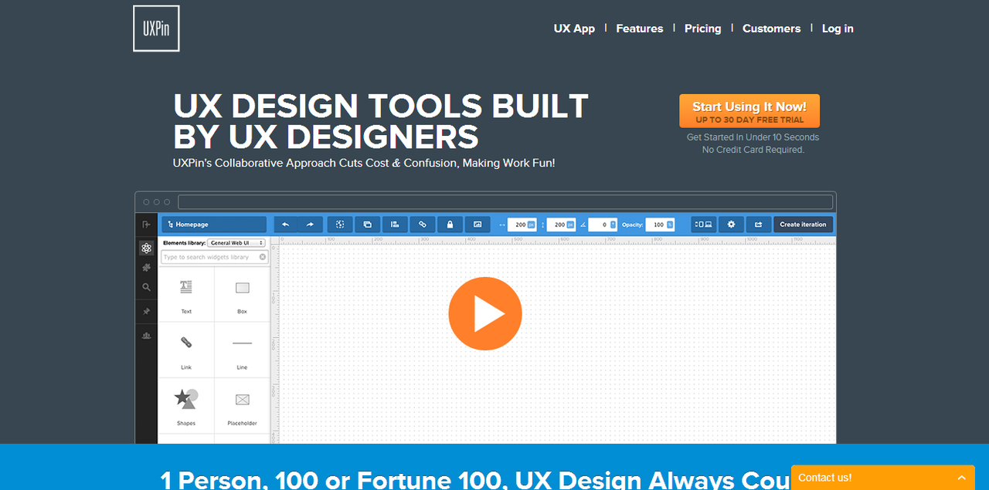
Task: Click the 'Get Started In Under 10 Seconds' text
Action: click(x=753, y=137)
